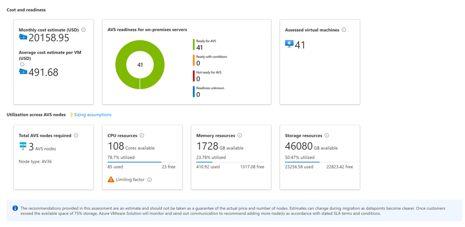Click info icon next to Total AVS nodes required
465x227 pixels.
click(x=76, y=136)
